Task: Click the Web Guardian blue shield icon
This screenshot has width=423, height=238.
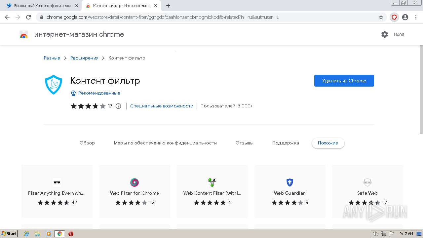Action: 290,182
